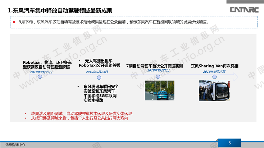The width and height of the screenshot is (264, 148).
Task: Select red line 成果涉及道路测试
Action: (81, 114)
